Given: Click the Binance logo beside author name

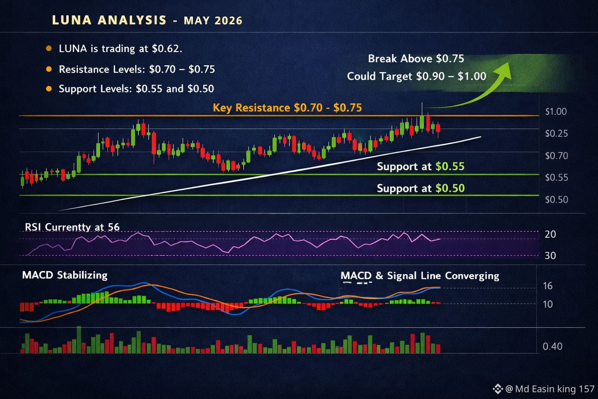Looking at the screenshot, I should pyautogui.click(x=498, y=389).
